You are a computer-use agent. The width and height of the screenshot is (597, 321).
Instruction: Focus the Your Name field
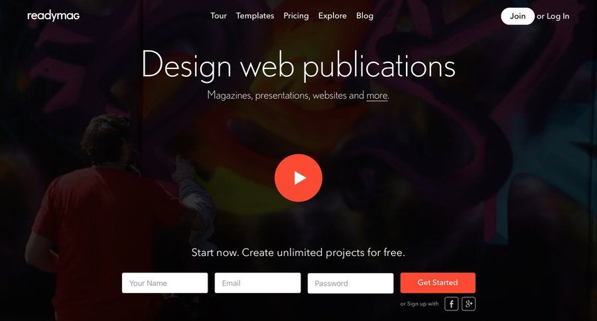pos(165,283)
